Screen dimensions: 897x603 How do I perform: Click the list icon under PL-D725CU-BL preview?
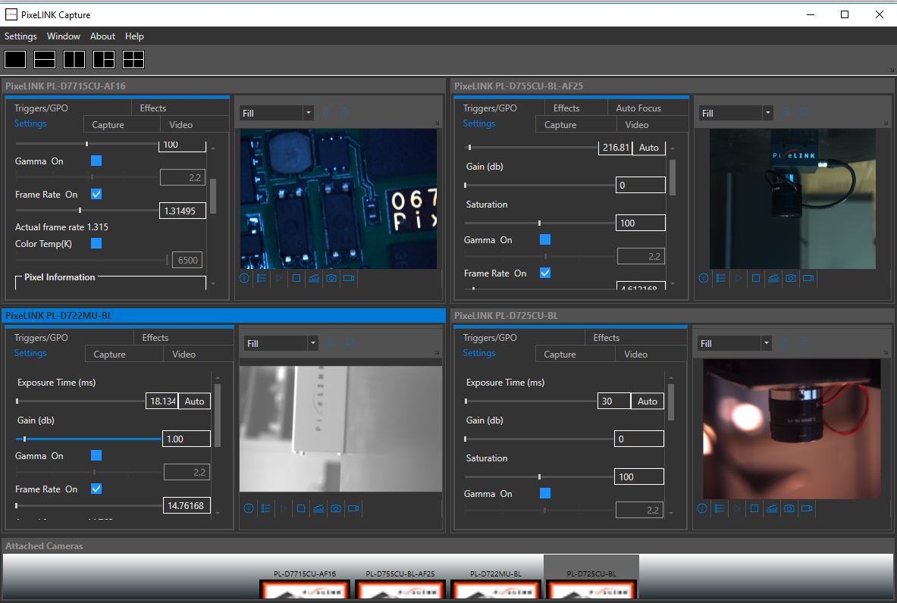720,508
